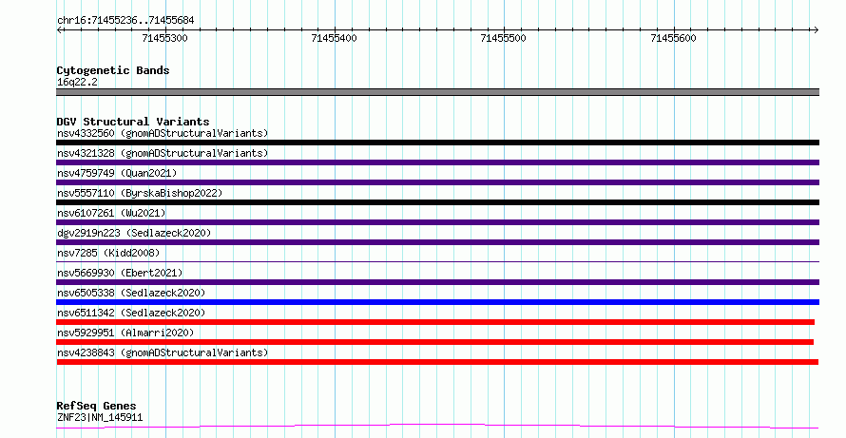Select the red nsv6511342 variant bar

pos(435,322)
